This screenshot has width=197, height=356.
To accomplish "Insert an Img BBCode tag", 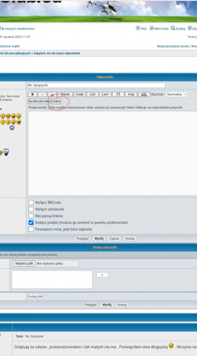I will pyautogui.click(x=131, y=94).
